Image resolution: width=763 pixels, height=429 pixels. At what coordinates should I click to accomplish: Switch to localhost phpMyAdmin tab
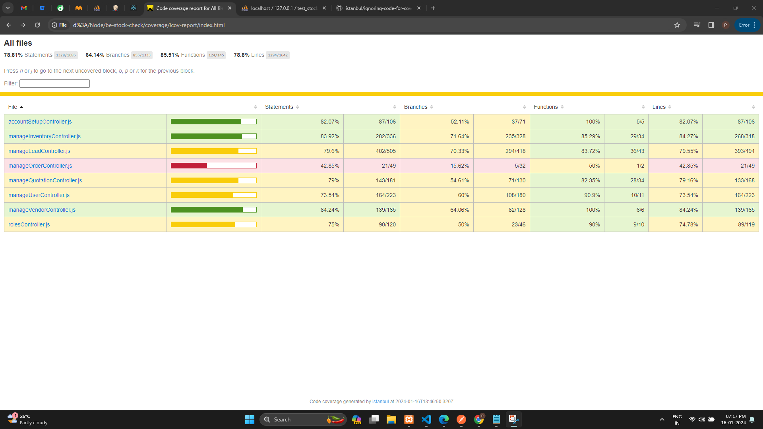284,8
